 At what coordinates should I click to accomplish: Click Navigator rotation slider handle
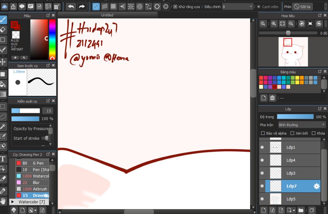[x=288, y=33]
